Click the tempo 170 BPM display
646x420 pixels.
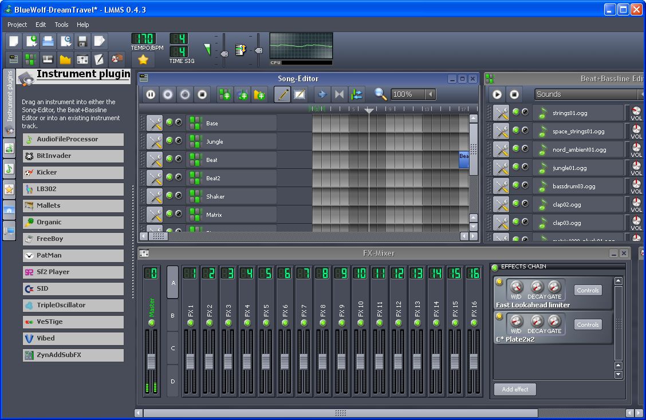coord(143,39)
